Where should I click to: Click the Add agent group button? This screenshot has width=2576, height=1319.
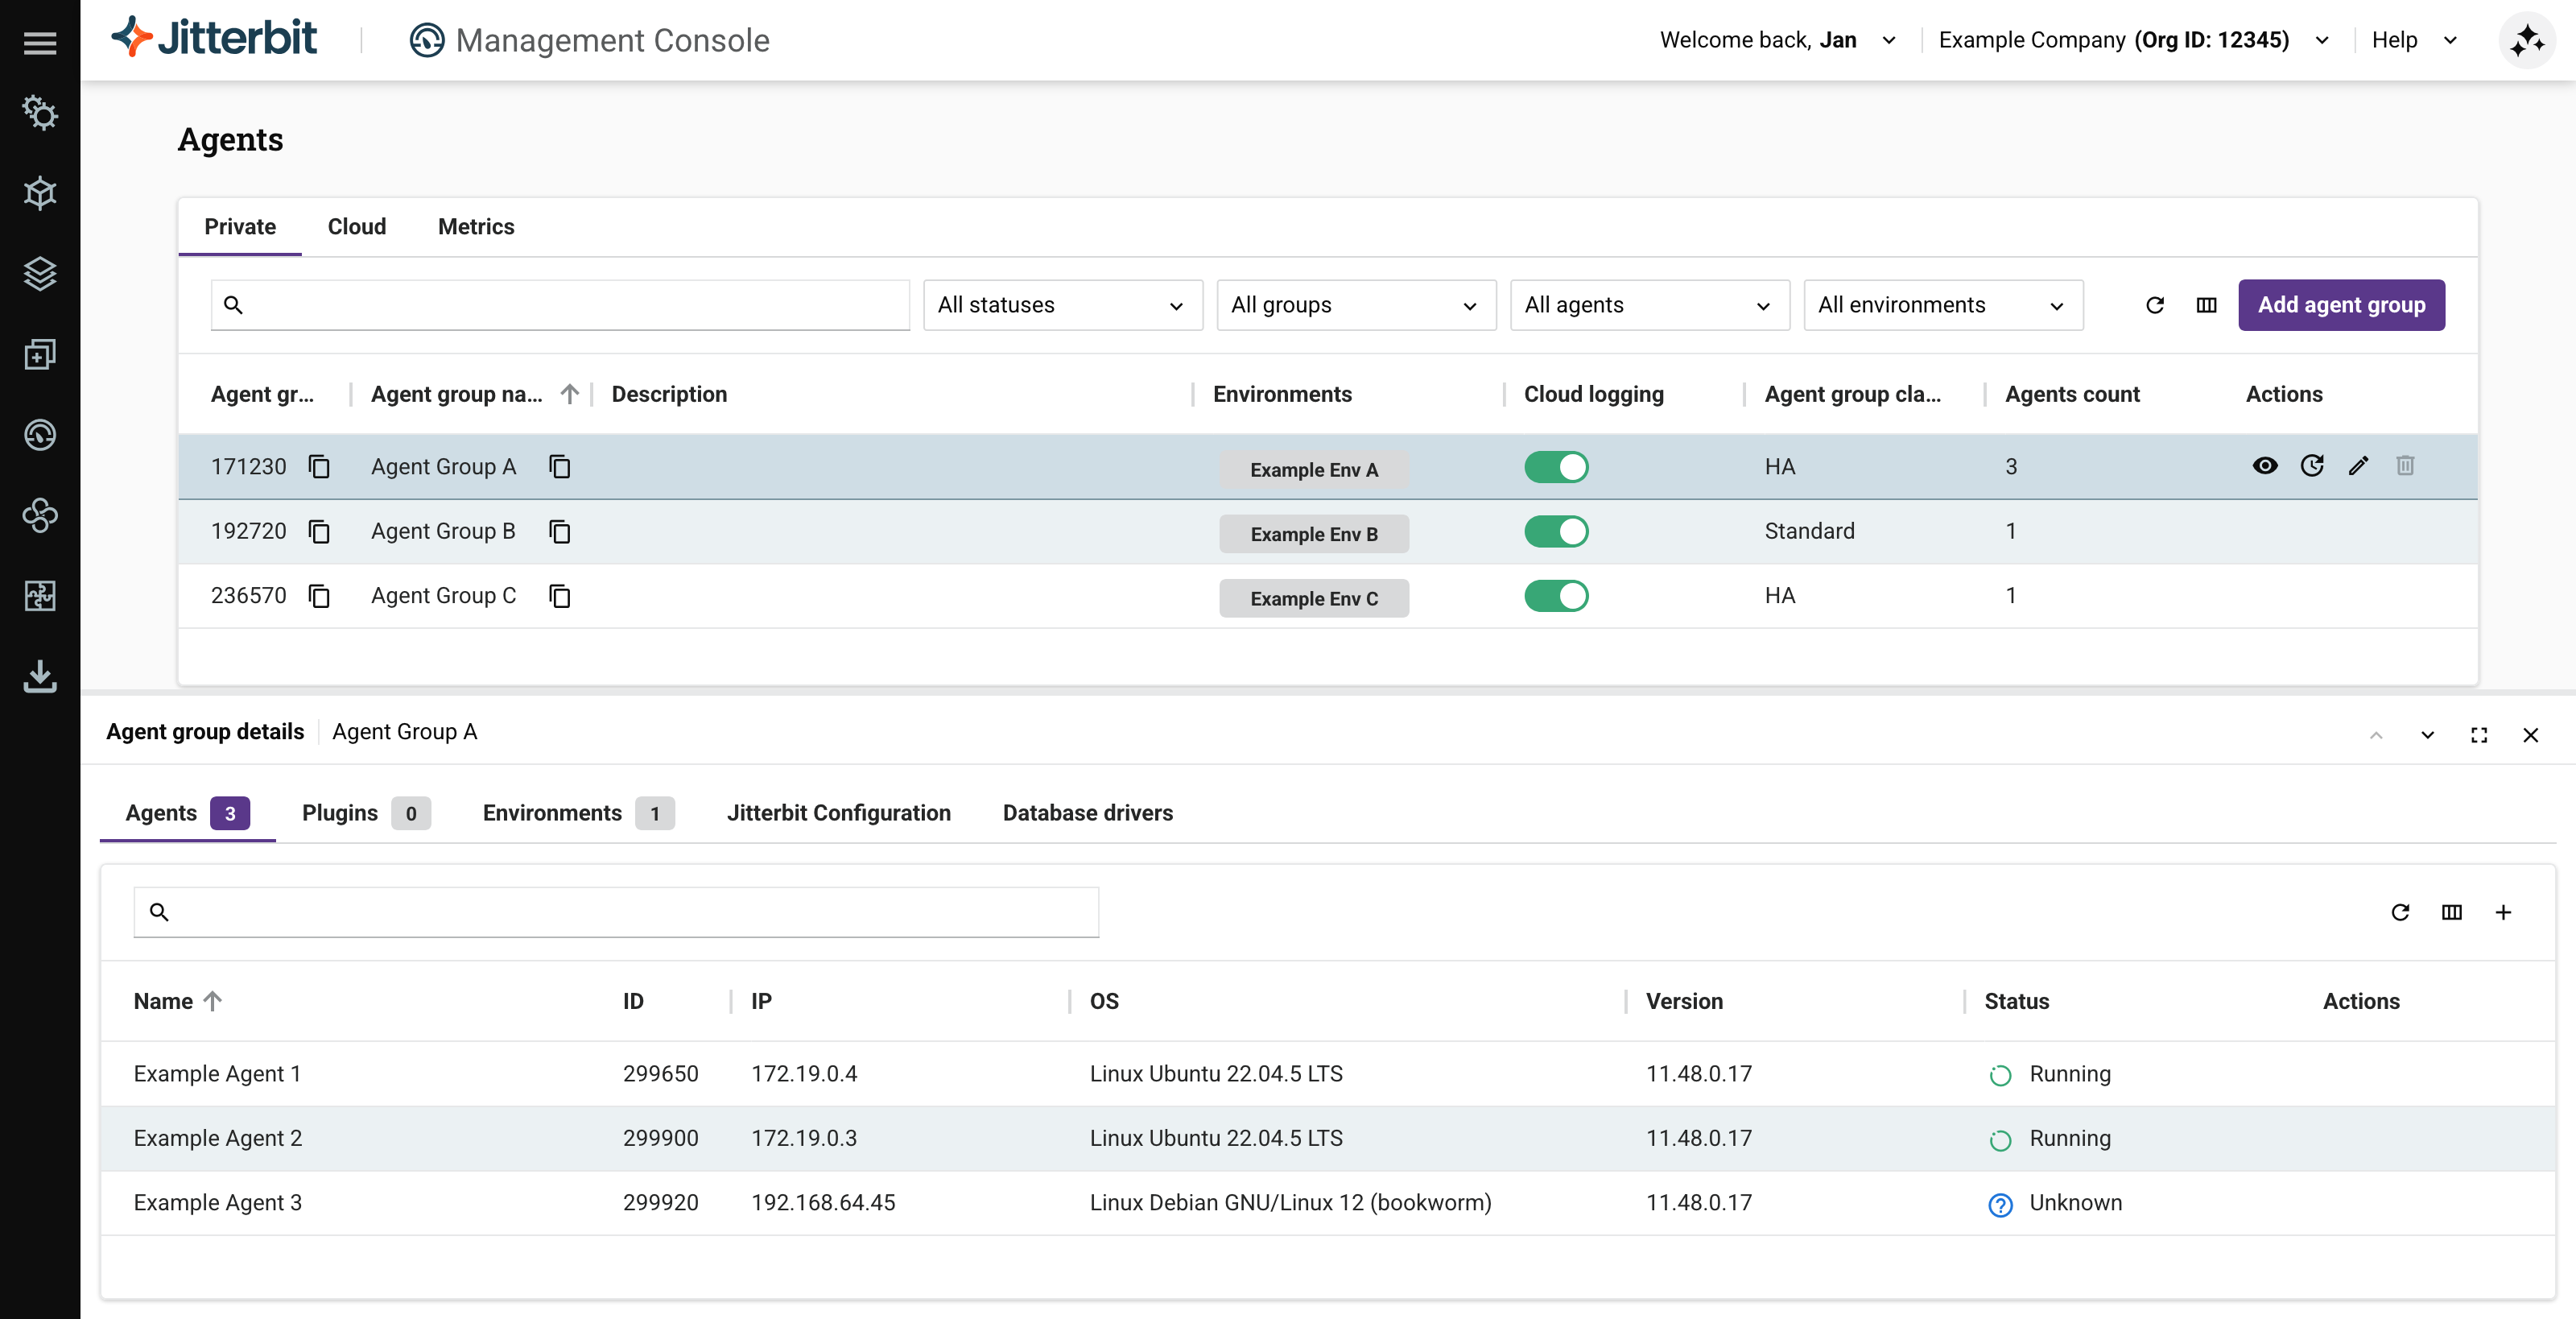click(2340, 305)
